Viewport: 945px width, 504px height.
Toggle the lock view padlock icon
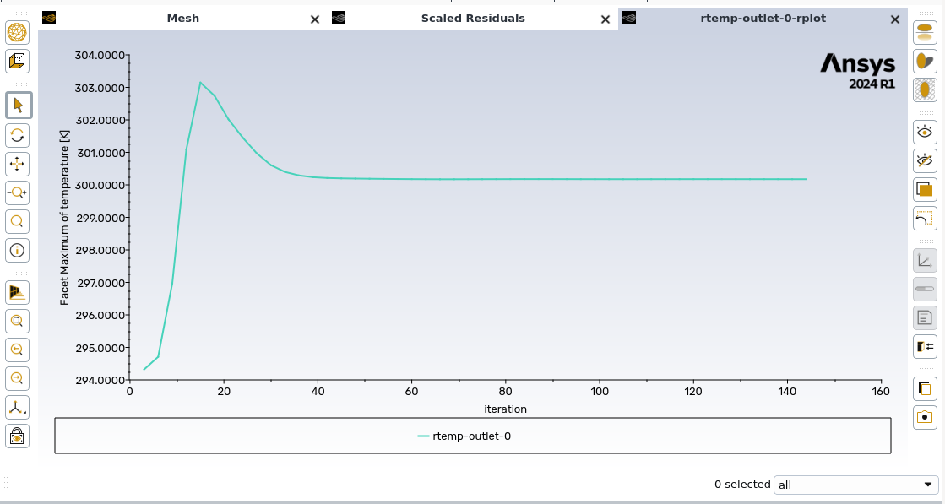17,436
